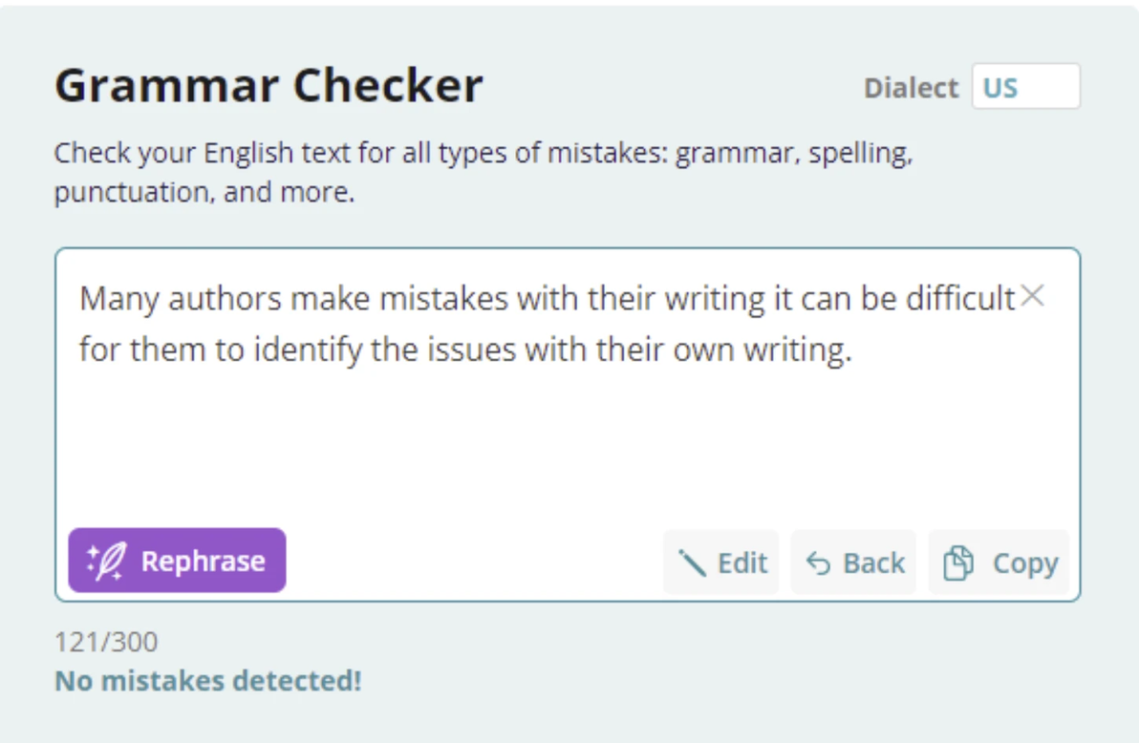Image resolution: width=1139 pixels, height=743 pixels.
Task: Click the Dialect label
Action: point(911,88)
